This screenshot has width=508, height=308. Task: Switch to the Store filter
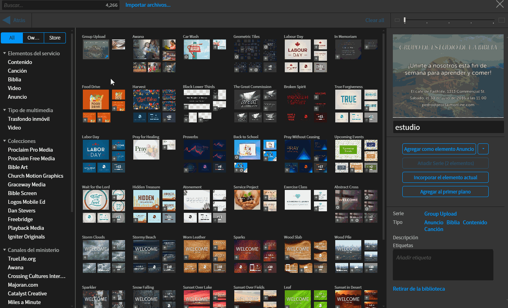coord(55,38)
